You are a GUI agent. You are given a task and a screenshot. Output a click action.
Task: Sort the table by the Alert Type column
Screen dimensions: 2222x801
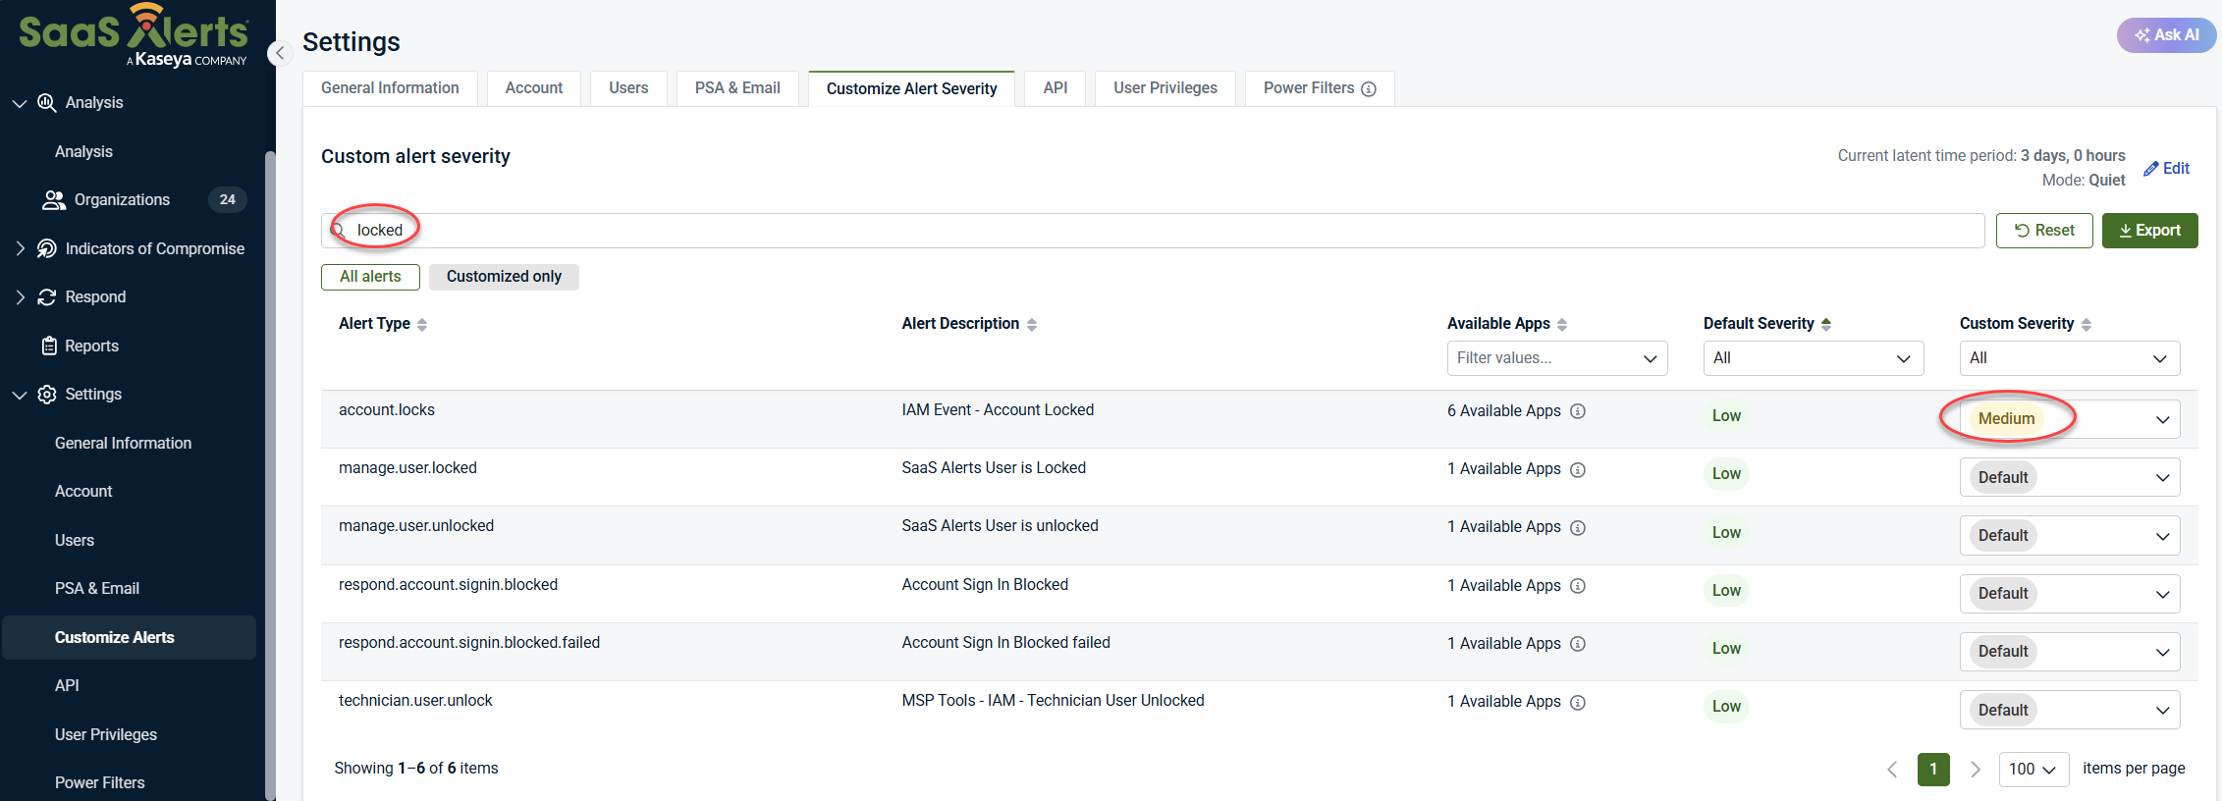pyautogui.click(x=422, y=325)
